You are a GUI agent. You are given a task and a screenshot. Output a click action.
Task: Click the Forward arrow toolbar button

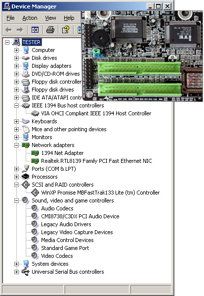(x=20, y=30)
